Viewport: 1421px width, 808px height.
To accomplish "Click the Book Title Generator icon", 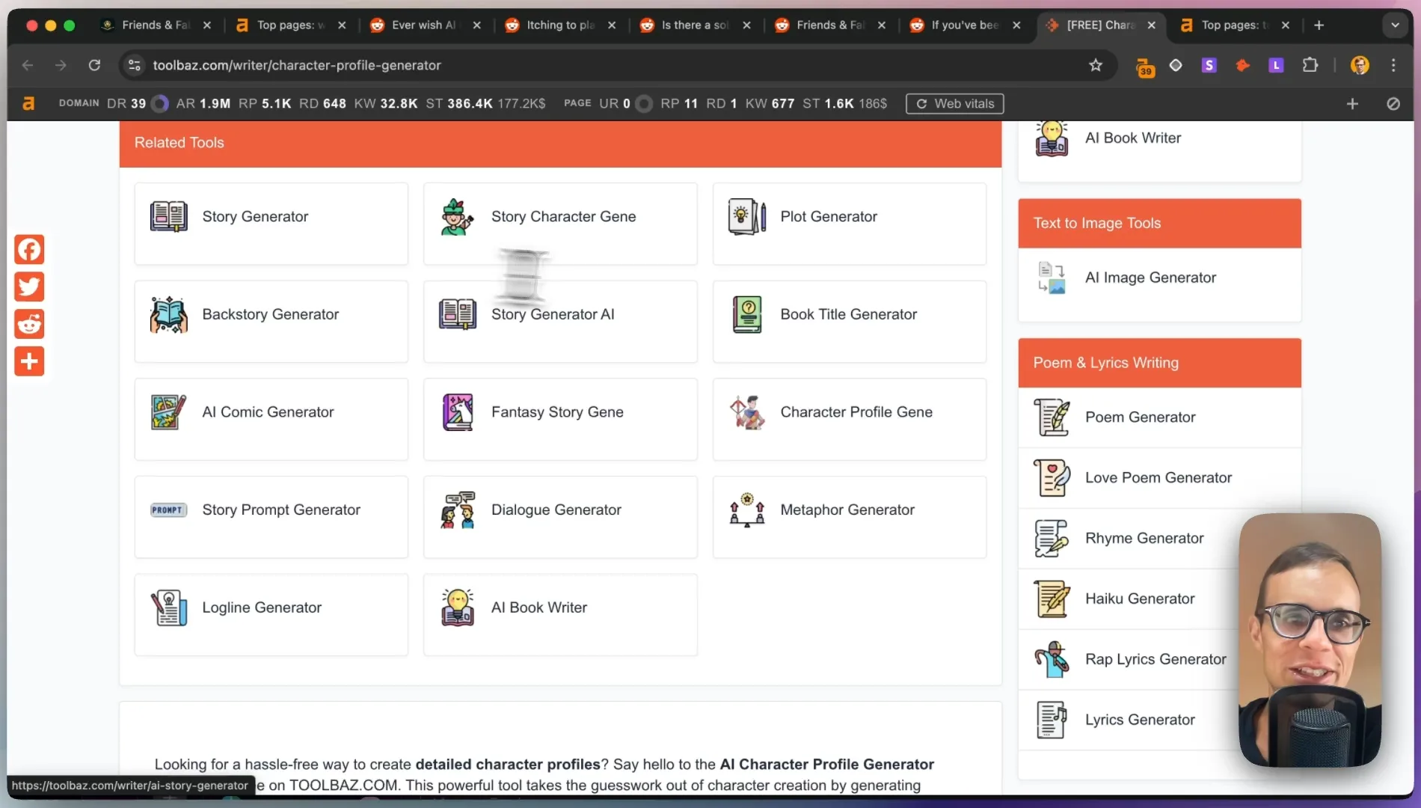I will pos(746,314).
